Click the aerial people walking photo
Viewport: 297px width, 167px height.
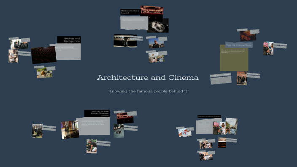coord(119,131)
